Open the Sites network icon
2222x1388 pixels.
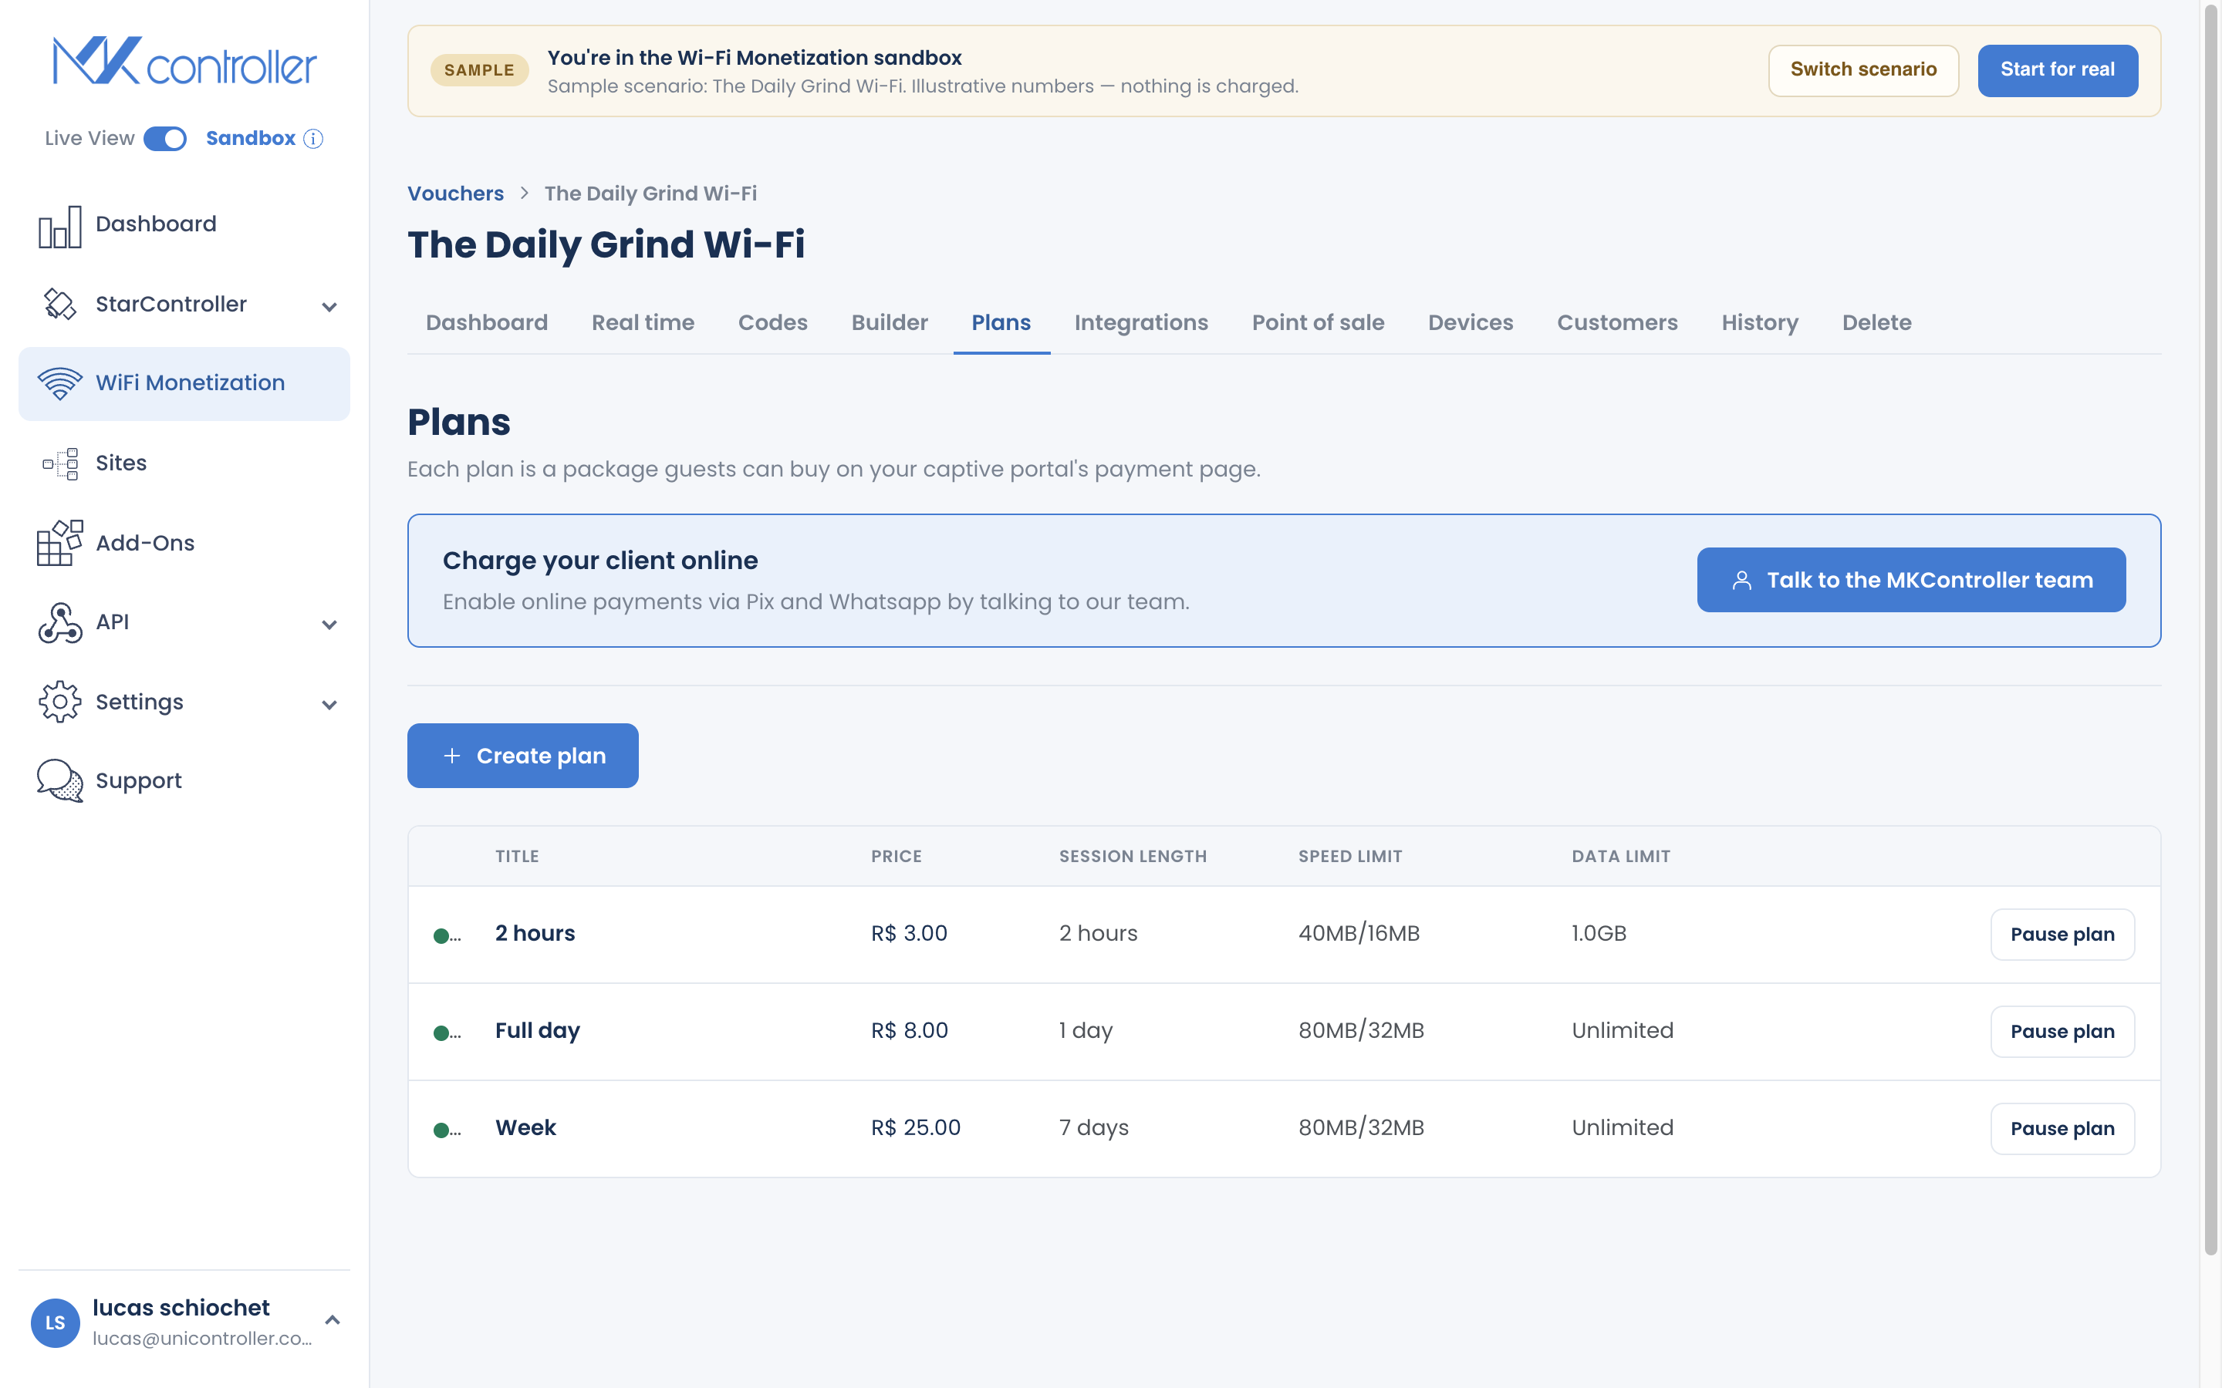61,463
